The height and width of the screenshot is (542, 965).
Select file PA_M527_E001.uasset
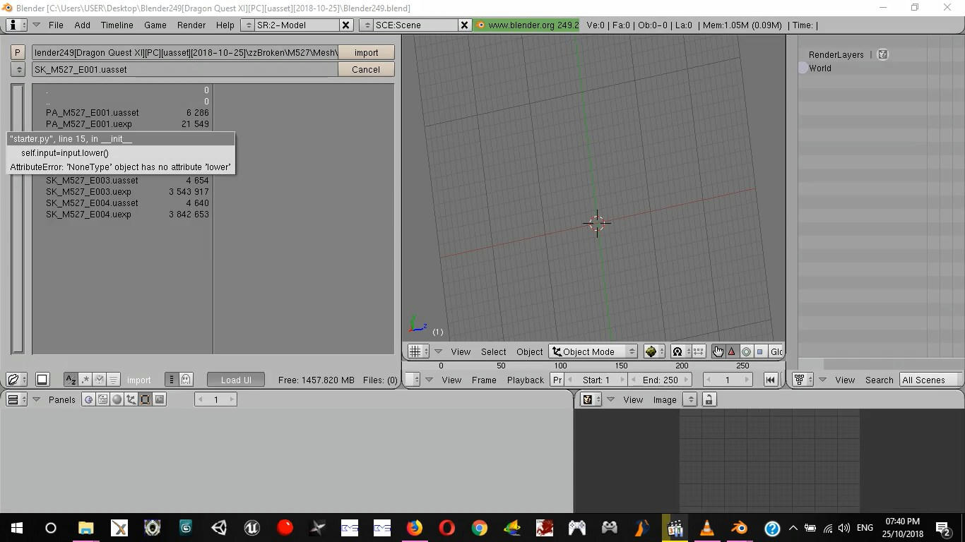pyautogui.click(x=127, y=112)
